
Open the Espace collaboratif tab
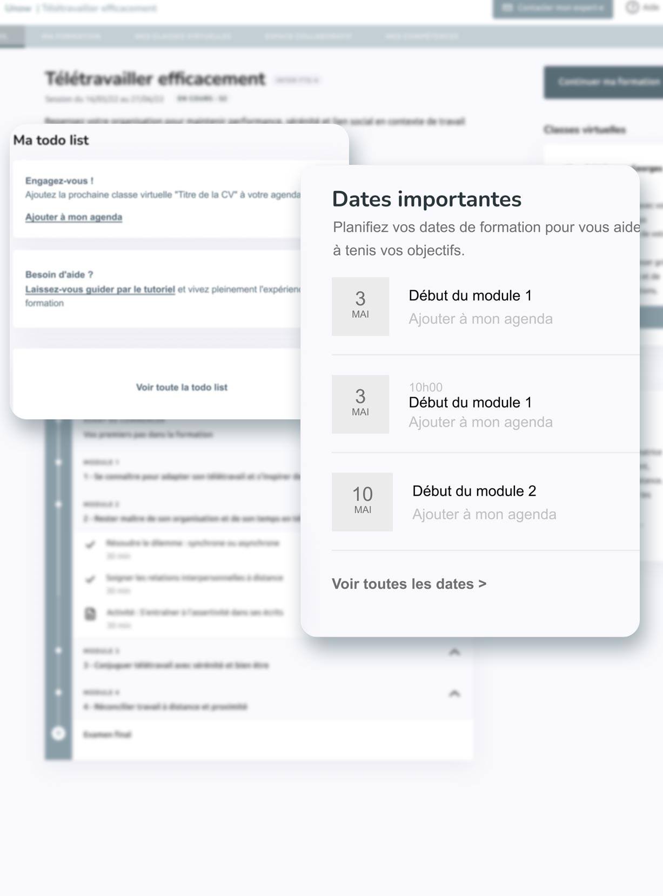tap(308, 37)
